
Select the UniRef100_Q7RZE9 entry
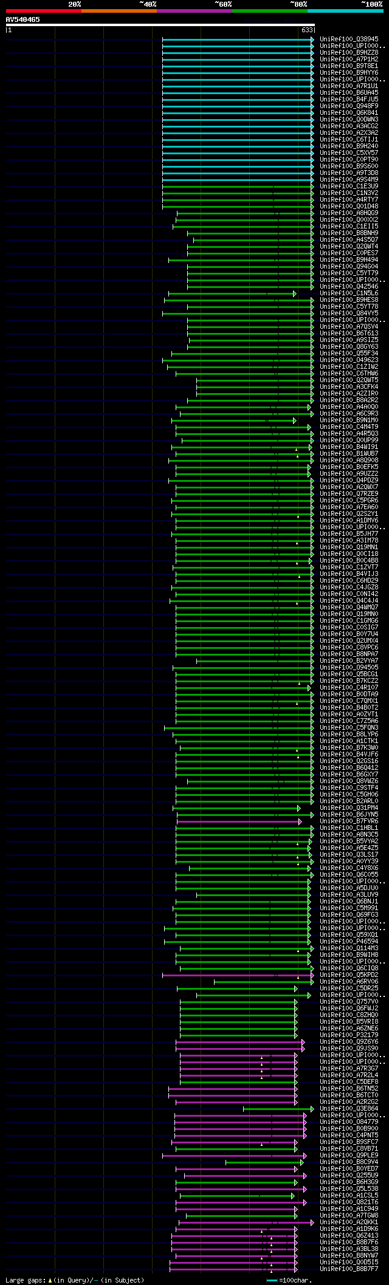pyautogui.click(x=349, y=494)
